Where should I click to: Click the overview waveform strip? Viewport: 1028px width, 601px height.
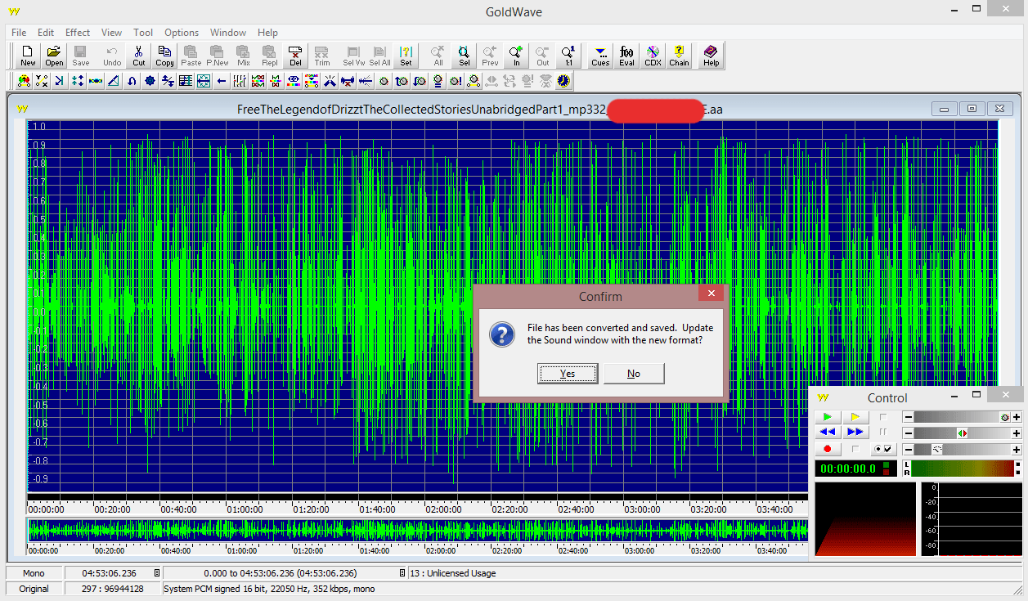417,531
